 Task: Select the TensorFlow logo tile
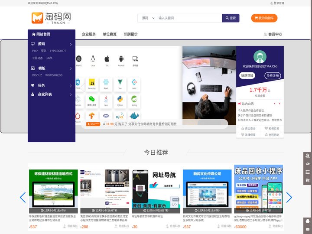tap(92, 116)
